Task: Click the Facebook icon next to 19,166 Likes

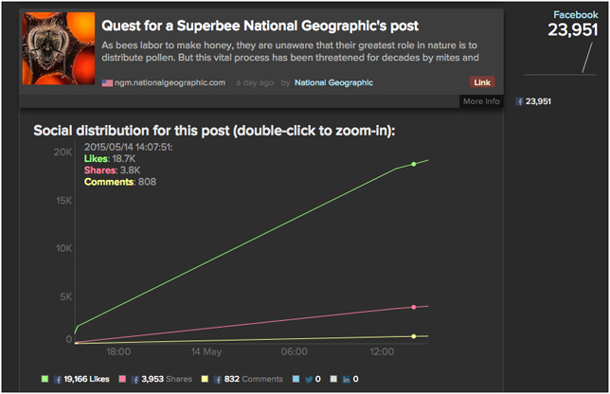Action: [61, 379]
